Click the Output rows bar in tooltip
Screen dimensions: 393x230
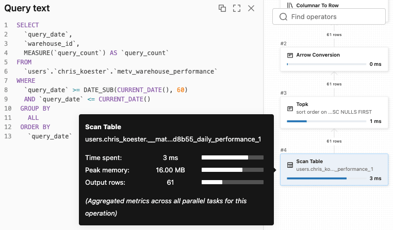pos(232,182)
